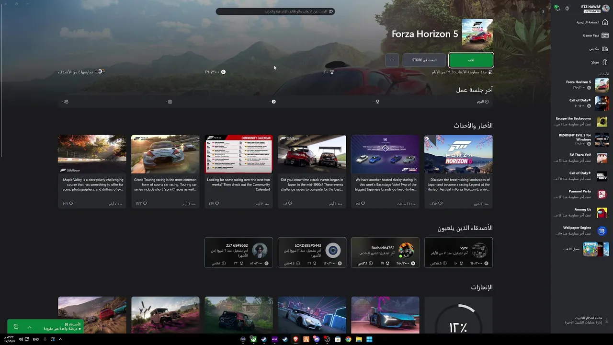This screenshot has height=345, width=613.
Task: Click the achievements trophy icon showing 20
Action: (332, 72)
